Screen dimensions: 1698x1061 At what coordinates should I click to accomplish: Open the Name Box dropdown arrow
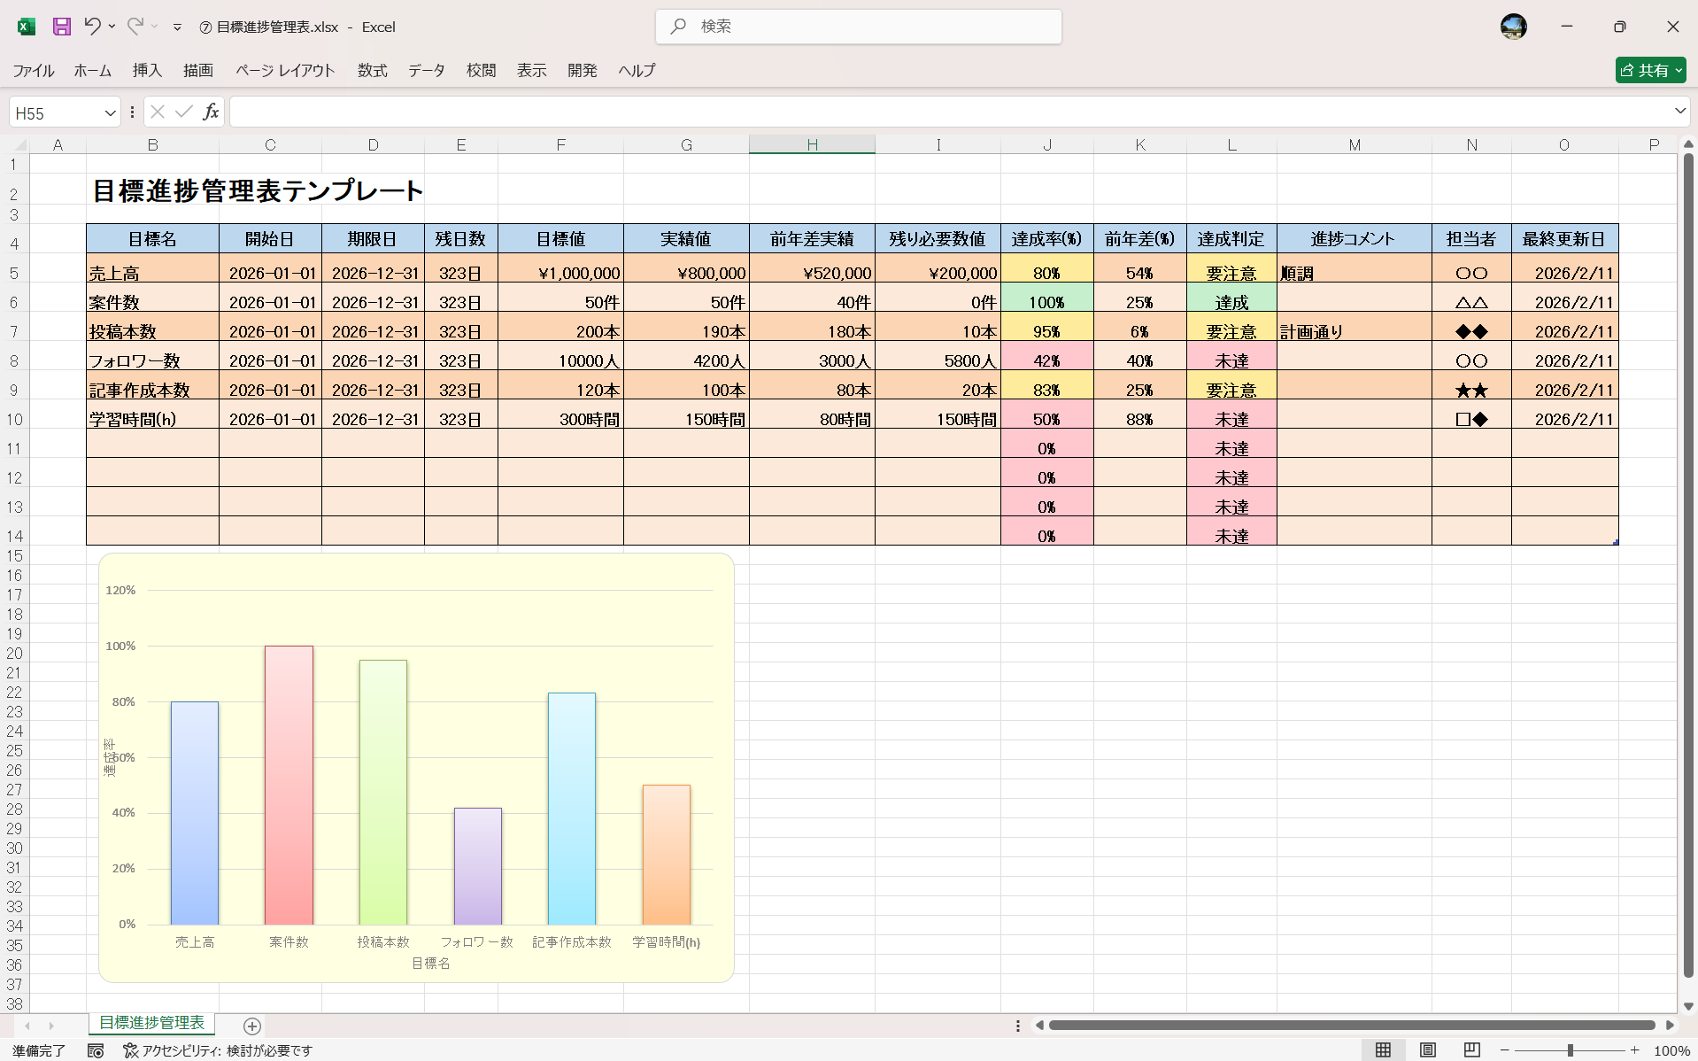[110, 112]
